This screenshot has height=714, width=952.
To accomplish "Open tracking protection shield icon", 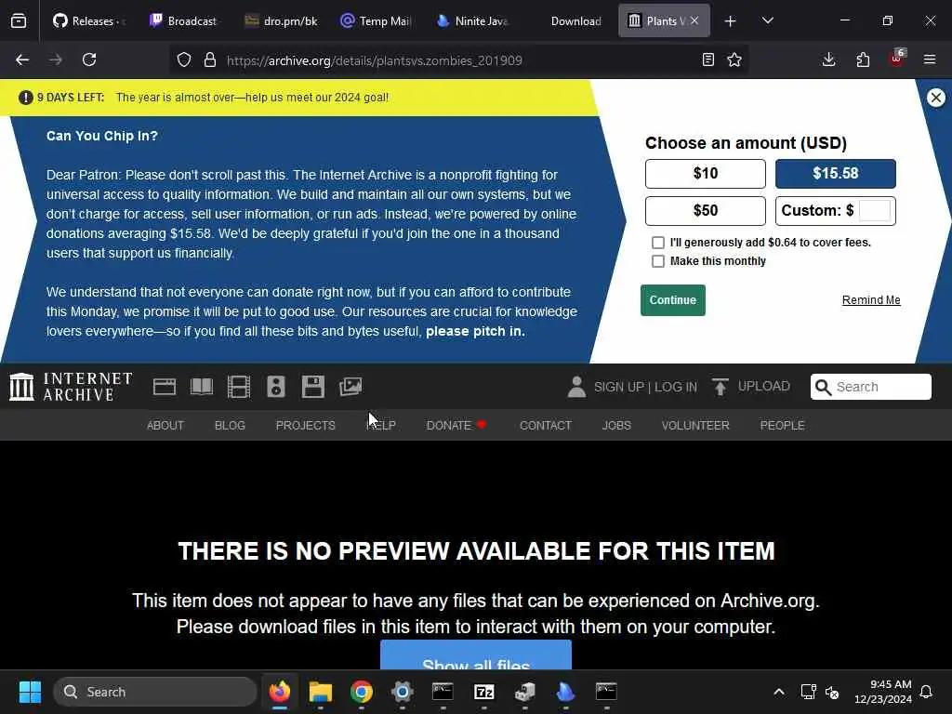I will tap(184, 59).
